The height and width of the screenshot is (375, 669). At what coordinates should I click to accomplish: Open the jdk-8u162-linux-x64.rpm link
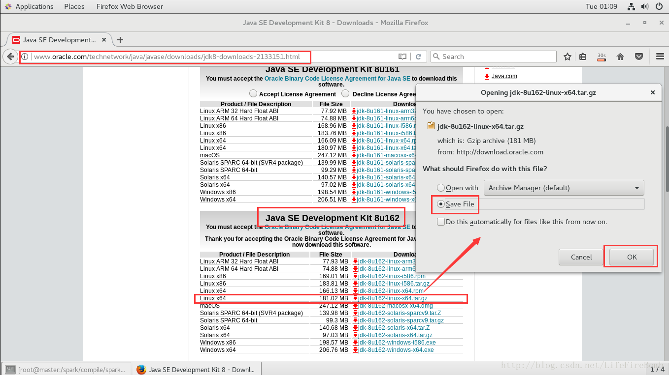point(391,291)
